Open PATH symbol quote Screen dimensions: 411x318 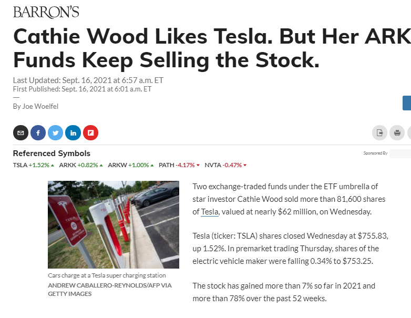(166, 165)
